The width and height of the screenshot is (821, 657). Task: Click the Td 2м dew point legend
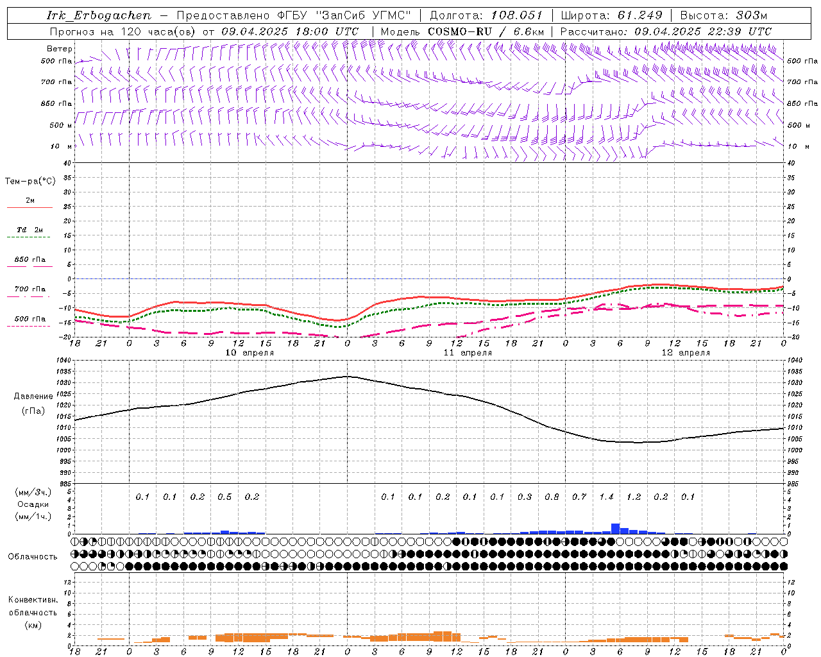click(x=30, y=230)
